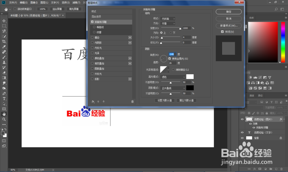Open the Technique (方法) dropdown 平滑
The width and height of the screenshot is (288, 172).
(168, 24)
